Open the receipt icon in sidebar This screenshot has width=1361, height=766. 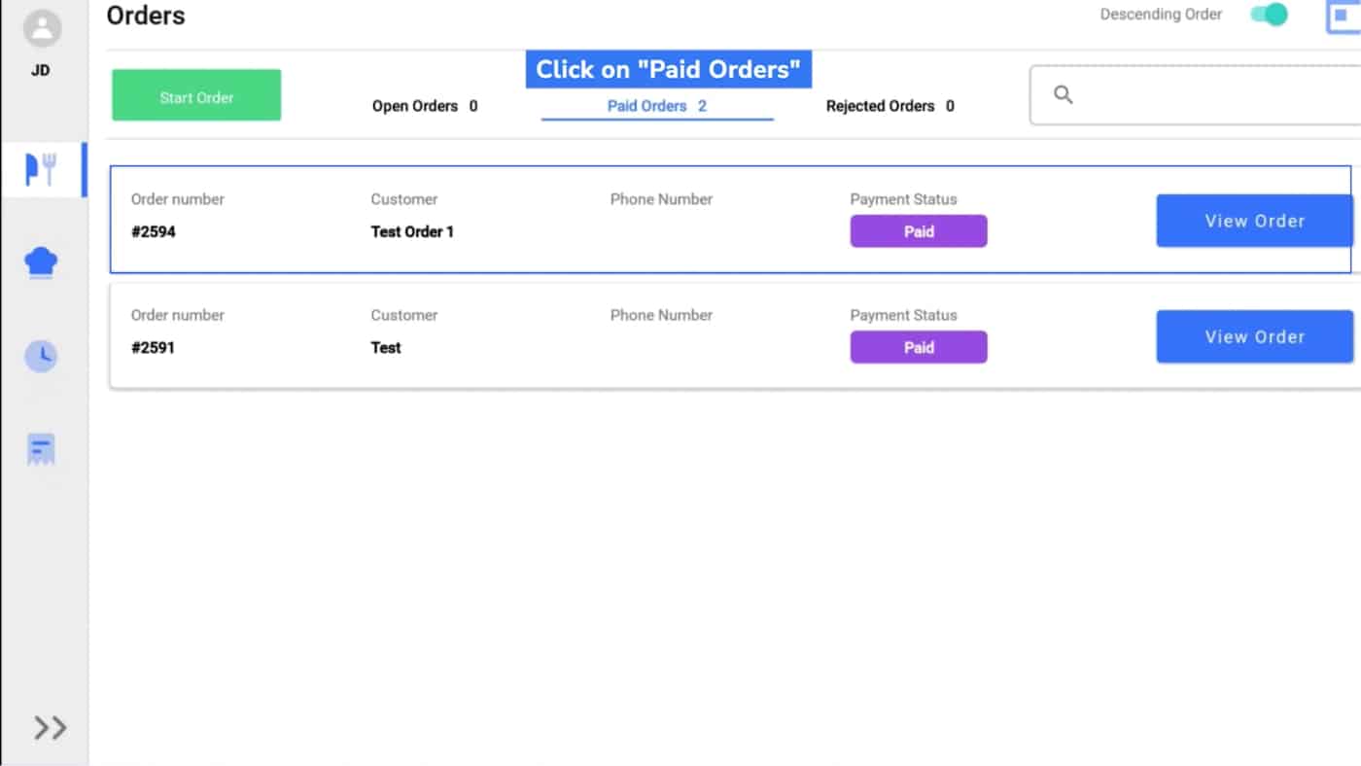[x=41, y=449]
